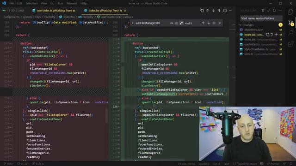This screenshot has height=166, width=296.
Task: Open the File menu
Action: 12,3
